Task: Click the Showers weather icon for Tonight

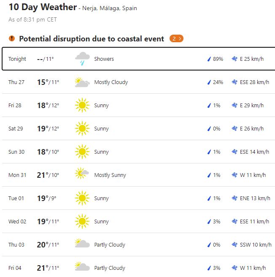Action: pyautogui.click(x=82, y=59)
